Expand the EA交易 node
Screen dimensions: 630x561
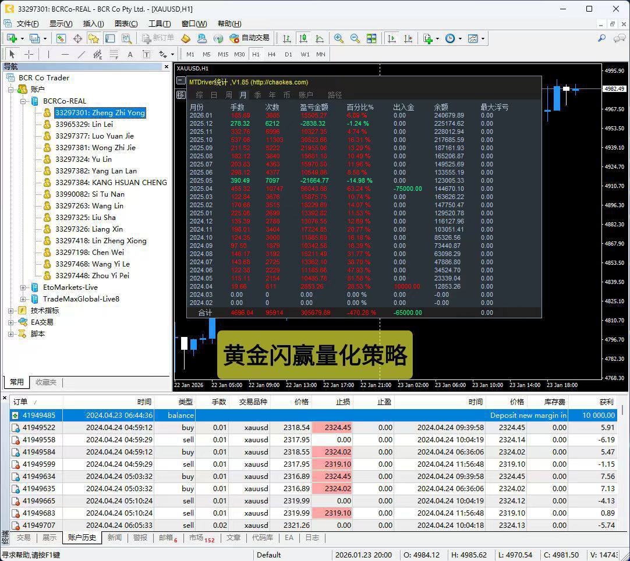(11, 322)
